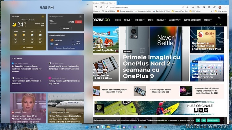Image resolution: width=232 pixels, height=130 pixels.
Task: Click the Edge profile avatar
Action: click(x=220, y=7)
